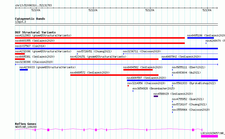Click the long blue bar under nsv1037567
This screenshot has width=225, height=139.
tap(116, 49)
